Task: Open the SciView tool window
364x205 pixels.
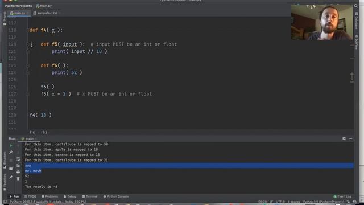Action: (357, 42)
